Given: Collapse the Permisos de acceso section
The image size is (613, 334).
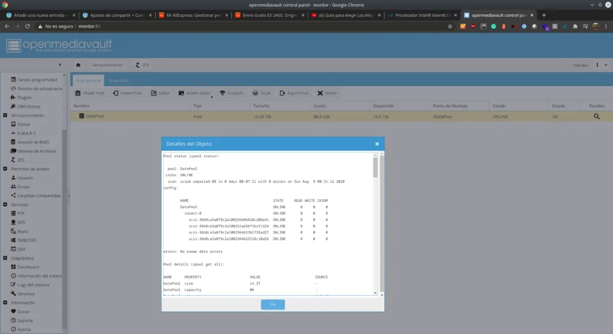Looking at the screenshot, I should click(x=5, y=169).
